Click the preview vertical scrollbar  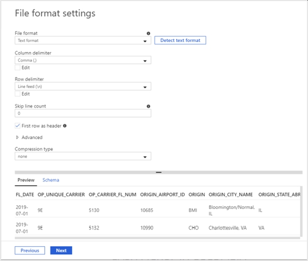pyautogui.click(x=301, y=211)
